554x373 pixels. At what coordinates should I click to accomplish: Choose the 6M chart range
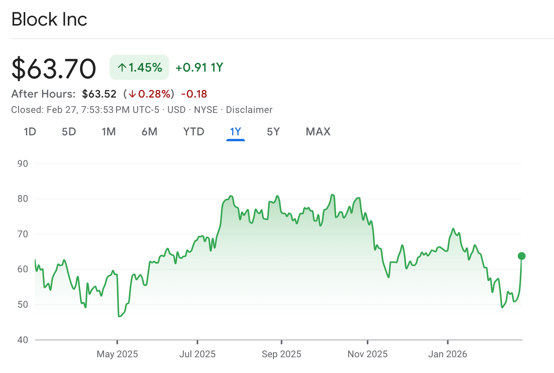(x=149, y=132)
